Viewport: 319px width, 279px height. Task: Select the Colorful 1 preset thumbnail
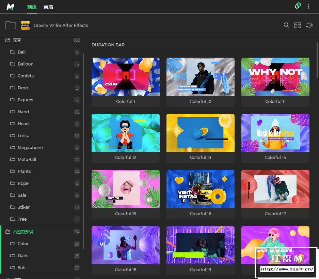(125, 77)
